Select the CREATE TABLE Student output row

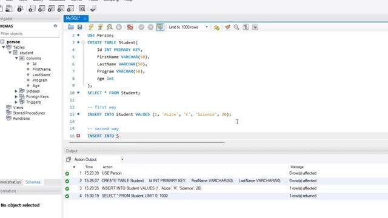coord(226,180)
